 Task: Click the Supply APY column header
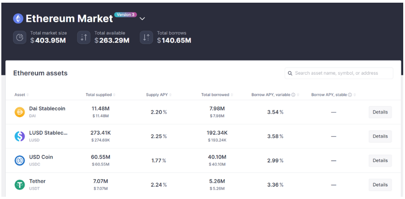pyautogui.click(x=157, y=95)
